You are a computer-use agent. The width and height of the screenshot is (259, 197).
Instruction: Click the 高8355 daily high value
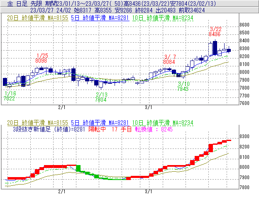[103, 10]
